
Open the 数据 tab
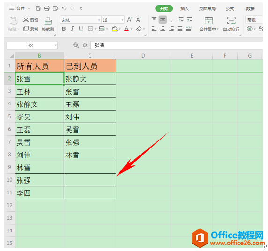pyautogui.click(x=250, y=8)
